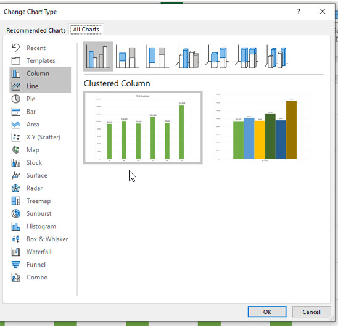This screenshot has width=338, height=327.
Task: Choose the 3-D Column subtype icon
Action: click(x=276, y=57)
